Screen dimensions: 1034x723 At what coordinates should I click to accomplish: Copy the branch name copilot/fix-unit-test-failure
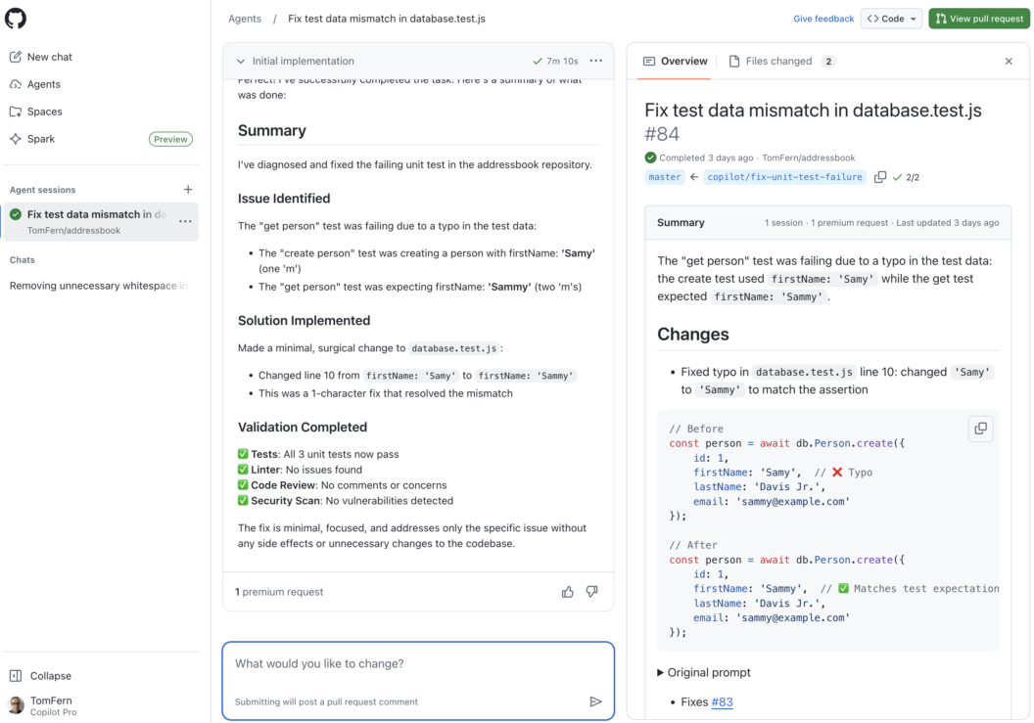click(880, 177)
